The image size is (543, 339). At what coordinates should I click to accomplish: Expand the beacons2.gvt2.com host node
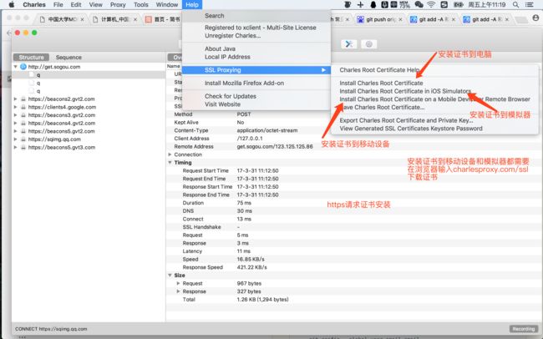pyautogui.click(x=16, y=99)
